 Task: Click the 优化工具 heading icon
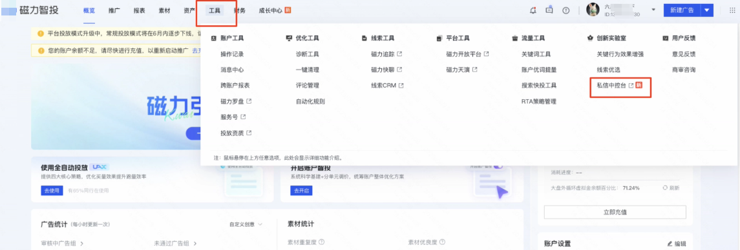[x=289, y=38]
